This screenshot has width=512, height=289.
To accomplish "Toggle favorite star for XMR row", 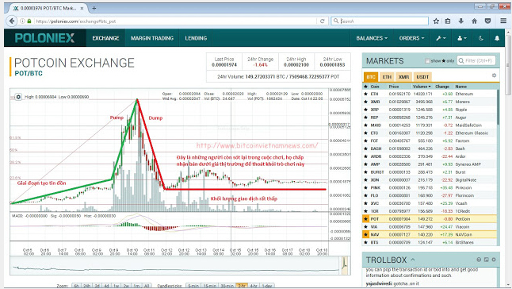I will point(365,102).
